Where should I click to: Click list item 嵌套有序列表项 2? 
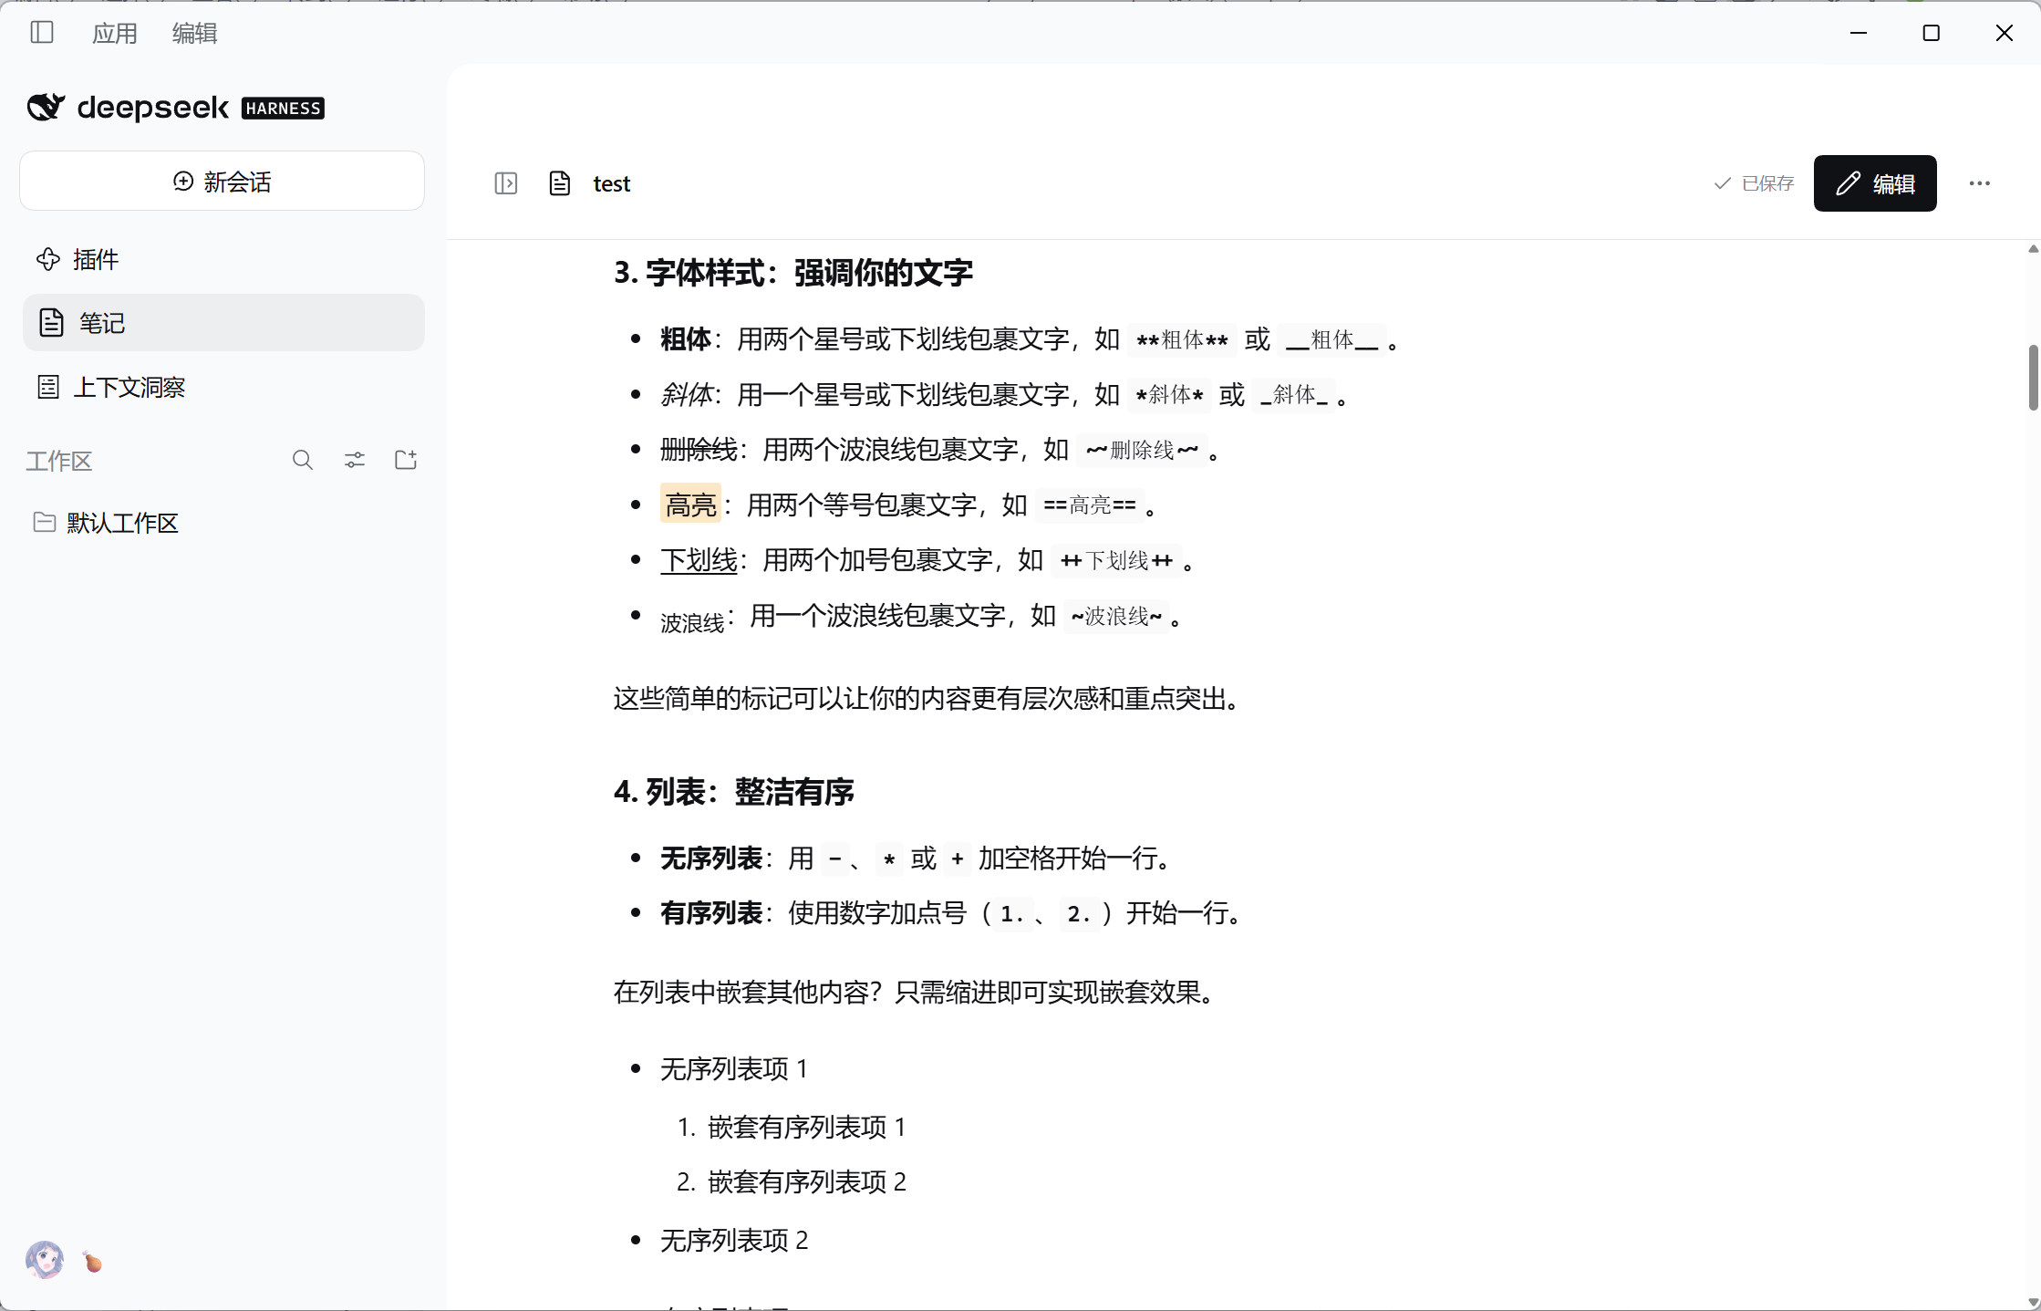806,1182
